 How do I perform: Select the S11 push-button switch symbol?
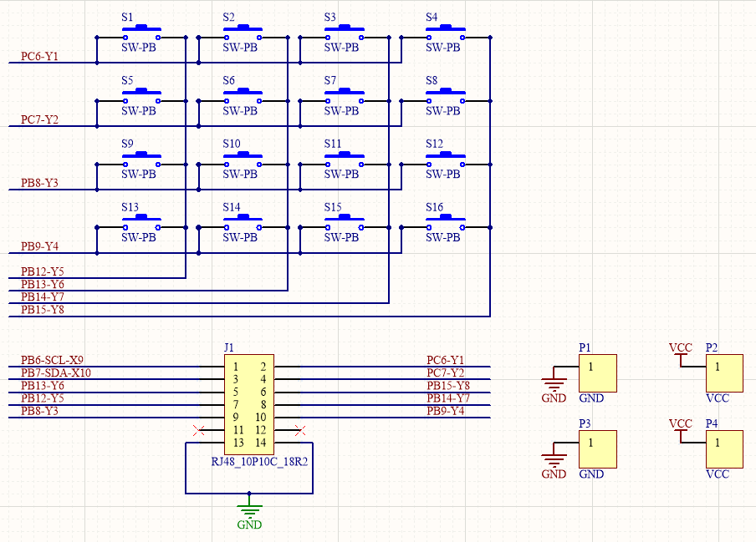pyautogui.click(x=345, y=160)
